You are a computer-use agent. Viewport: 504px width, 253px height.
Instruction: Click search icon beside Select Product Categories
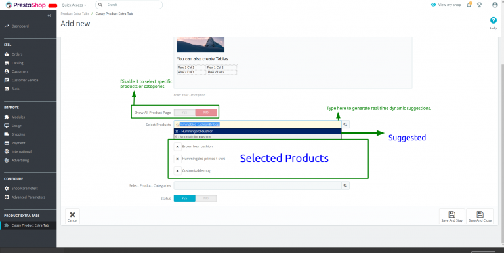click(x=345, y=185)
